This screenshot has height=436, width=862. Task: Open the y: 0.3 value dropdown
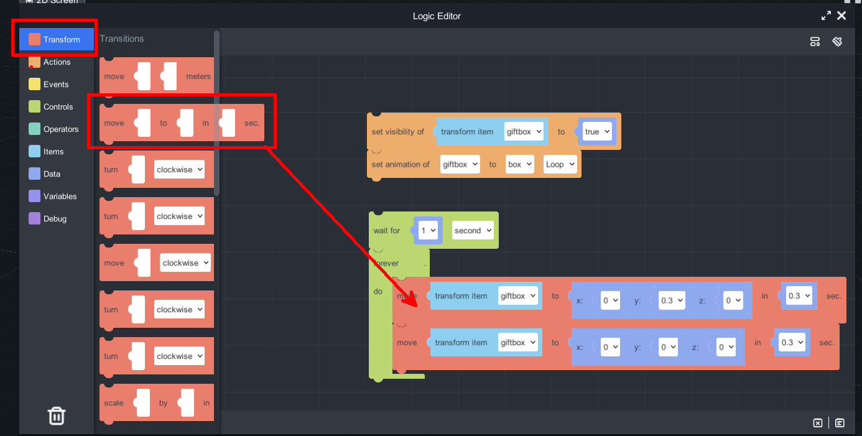tap(672, 300)
